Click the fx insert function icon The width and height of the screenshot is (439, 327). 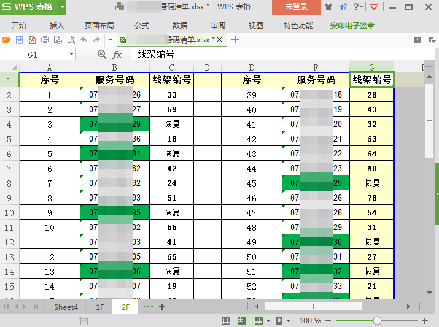point(117,55)
